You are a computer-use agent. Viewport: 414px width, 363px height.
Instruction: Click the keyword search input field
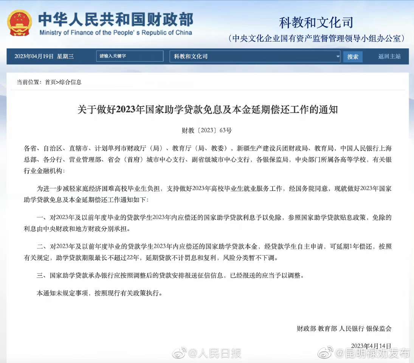130,56
